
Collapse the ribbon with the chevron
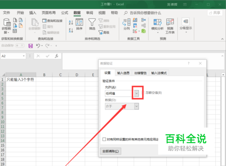[x=222, y=39]
